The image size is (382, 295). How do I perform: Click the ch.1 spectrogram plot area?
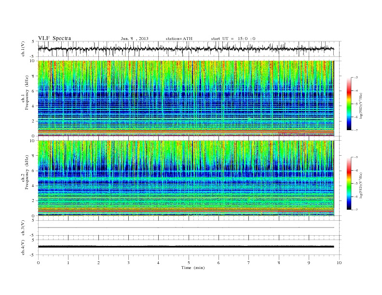(x=186, y=98)
